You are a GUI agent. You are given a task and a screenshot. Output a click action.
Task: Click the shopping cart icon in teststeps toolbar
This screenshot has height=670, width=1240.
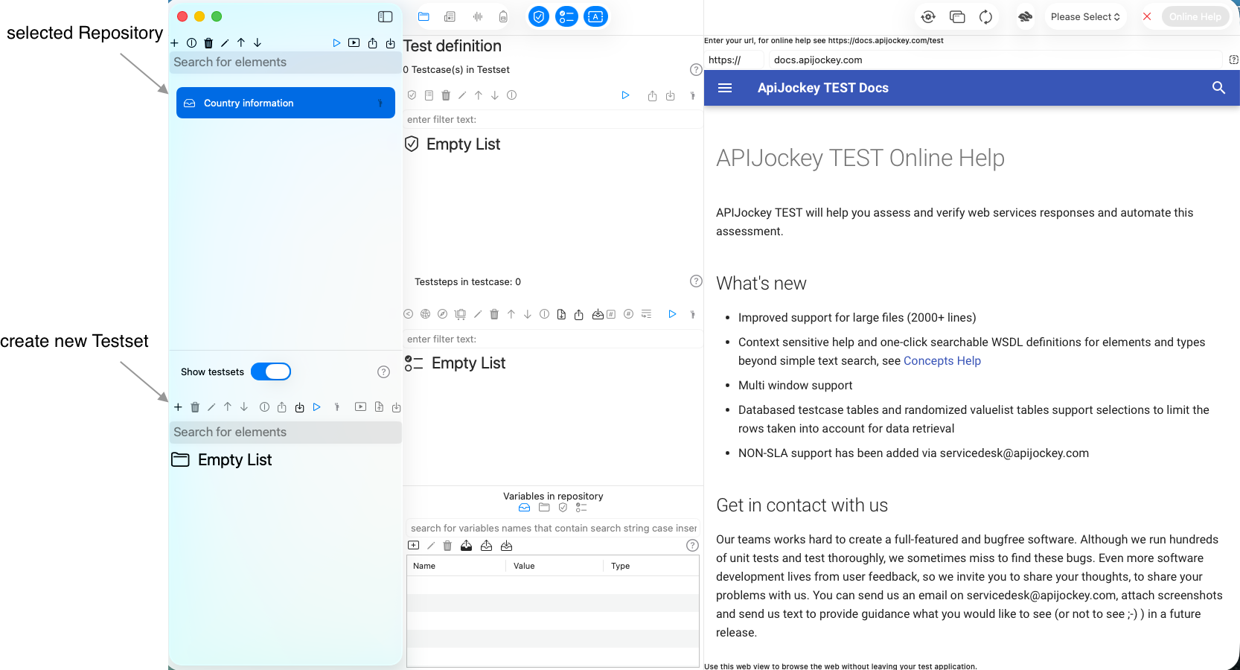click(x=460, y=314)
